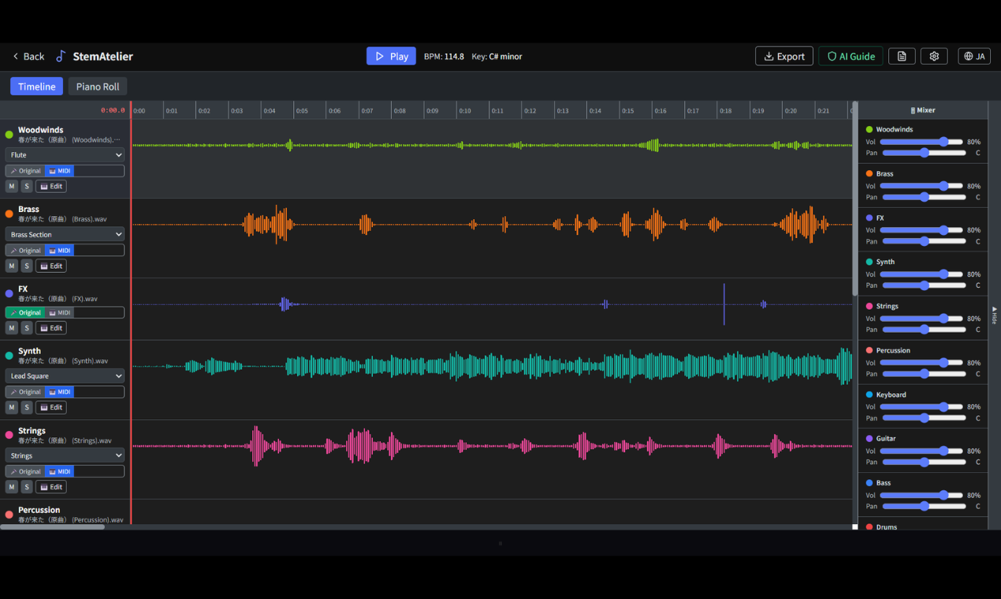Click the 0:00.0 time position readout
Image resolution: width=1001 pixels, height=599 pixels.
click(x=113, y=110)
